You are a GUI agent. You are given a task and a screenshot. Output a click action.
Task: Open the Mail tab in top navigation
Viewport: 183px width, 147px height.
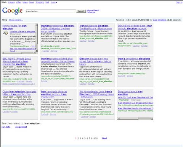47,2
